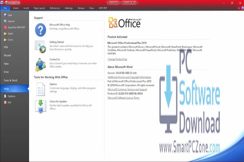244x162 pixels.
Task: Open the File tab
Action: coord(5,8)
